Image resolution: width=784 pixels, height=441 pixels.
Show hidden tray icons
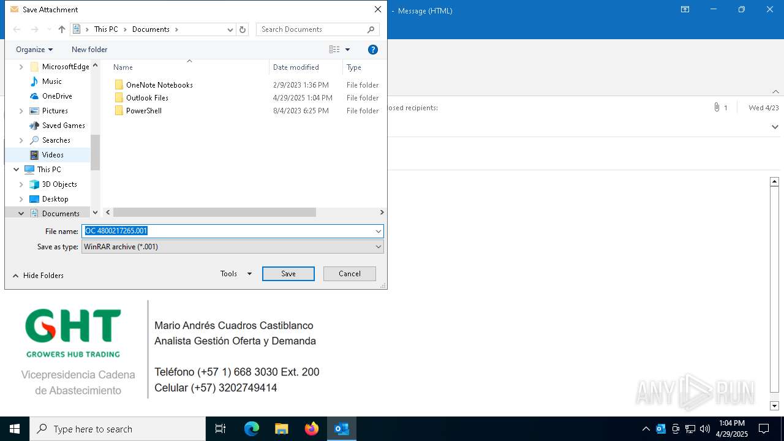[x=646, y=429]
